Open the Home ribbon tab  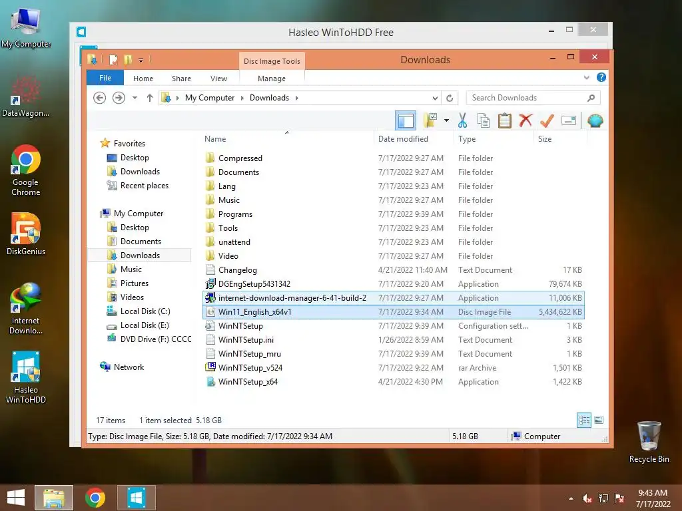143,79
